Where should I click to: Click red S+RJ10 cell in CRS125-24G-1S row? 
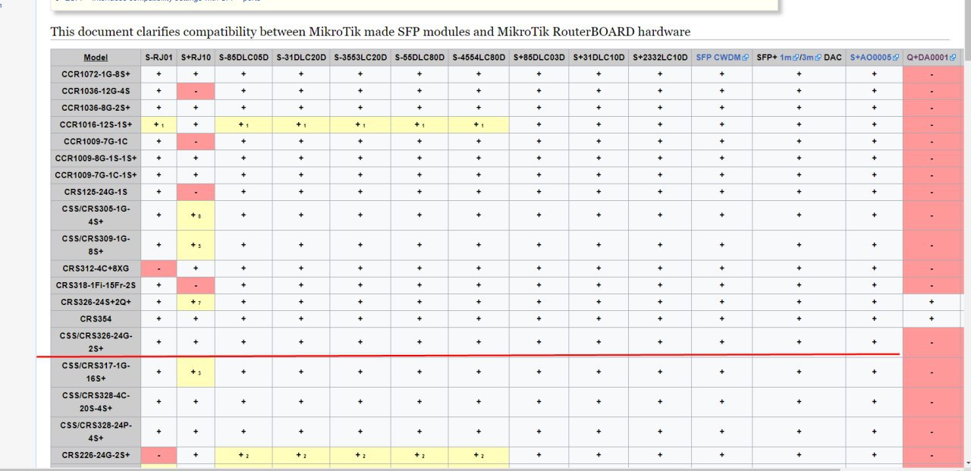pyautogui.click(x=196, y=192)
